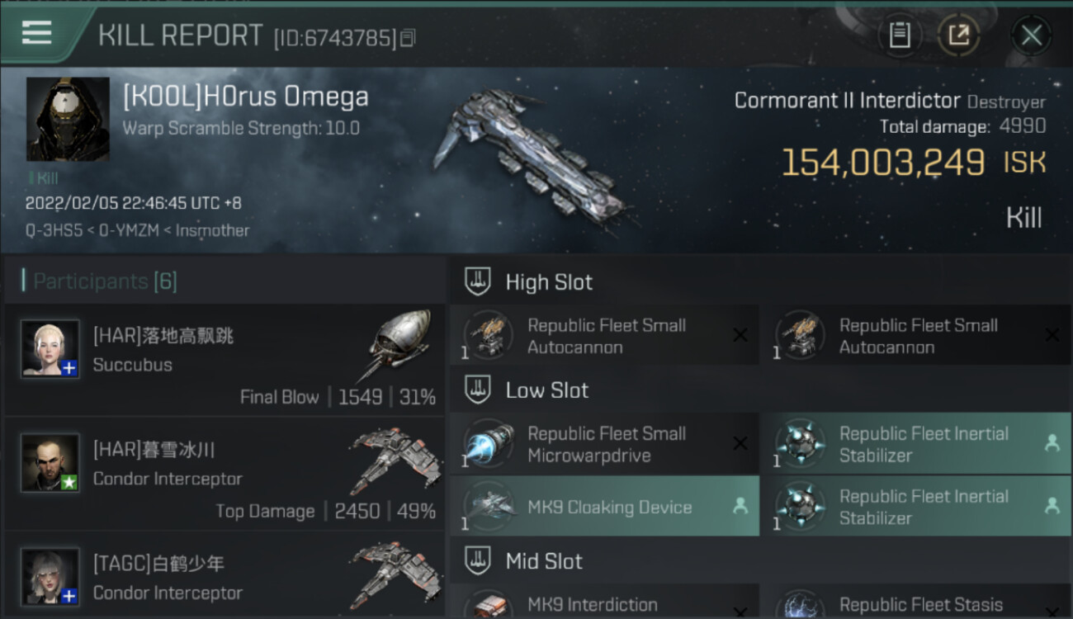Click the Q-3HS5 system location link

click(x=55, y=230)
